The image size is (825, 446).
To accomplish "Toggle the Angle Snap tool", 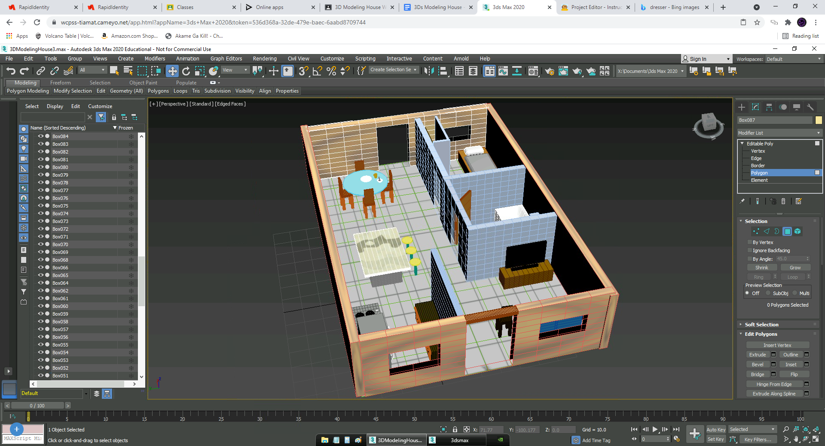I will coord(317,71).
